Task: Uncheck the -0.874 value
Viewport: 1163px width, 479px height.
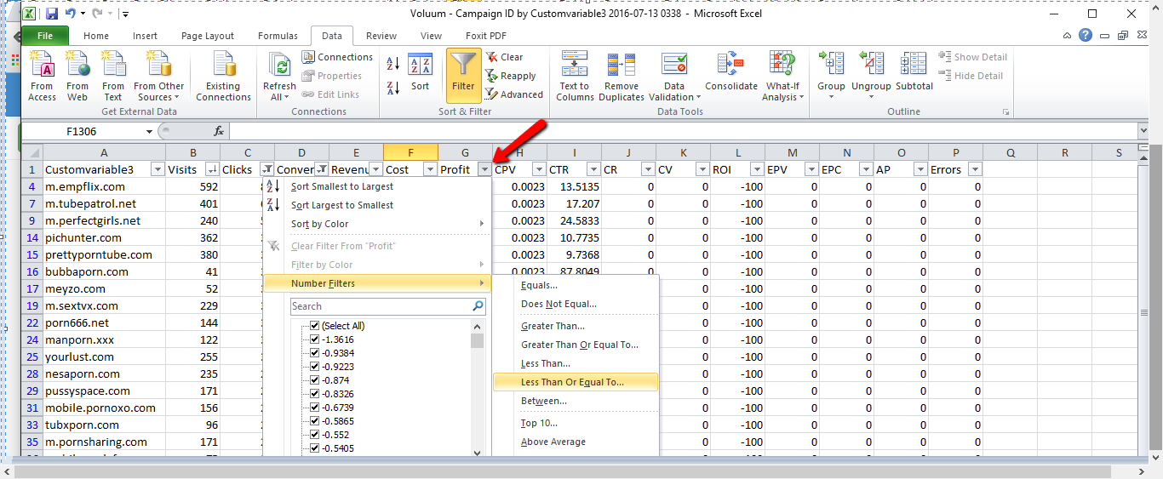Action: point(315,380)
